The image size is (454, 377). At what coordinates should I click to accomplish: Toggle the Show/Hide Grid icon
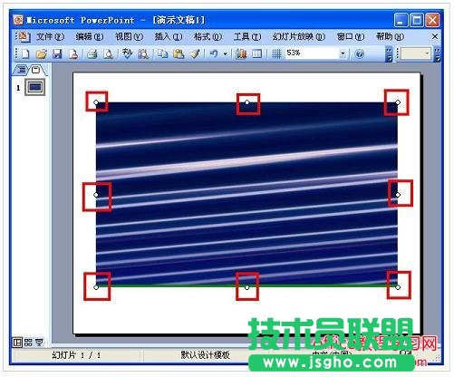276,54
